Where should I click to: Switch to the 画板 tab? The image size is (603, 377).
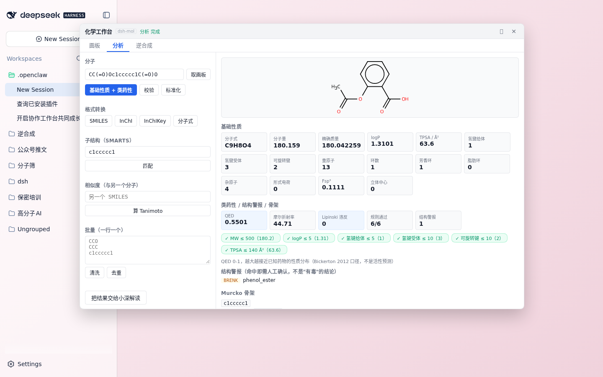coord(95,46)
